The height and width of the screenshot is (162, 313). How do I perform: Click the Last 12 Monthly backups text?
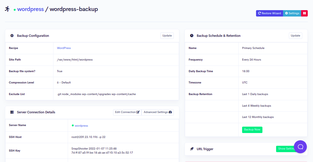[258, 117]
